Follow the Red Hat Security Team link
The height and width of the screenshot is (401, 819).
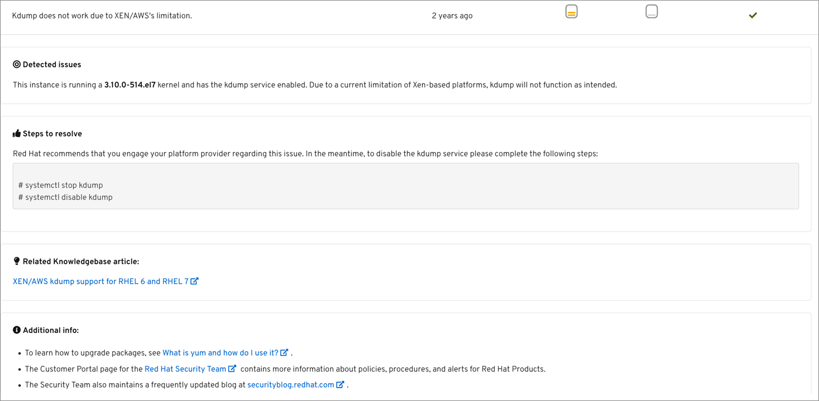point(185,369)
